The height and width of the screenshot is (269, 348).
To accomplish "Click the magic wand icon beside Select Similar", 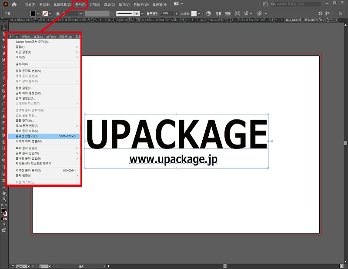I will point(259,13).
